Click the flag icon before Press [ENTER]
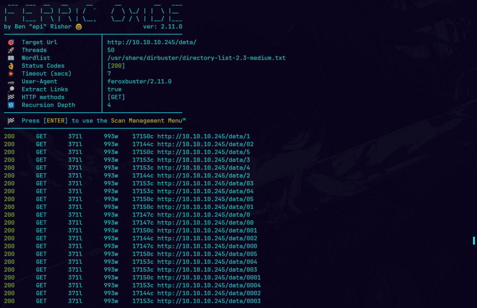The height and width of the screenshot is (308, 477). coord(11,121)
